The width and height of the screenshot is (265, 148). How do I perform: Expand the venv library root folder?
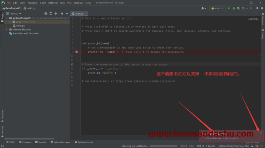tap(10, 22)
